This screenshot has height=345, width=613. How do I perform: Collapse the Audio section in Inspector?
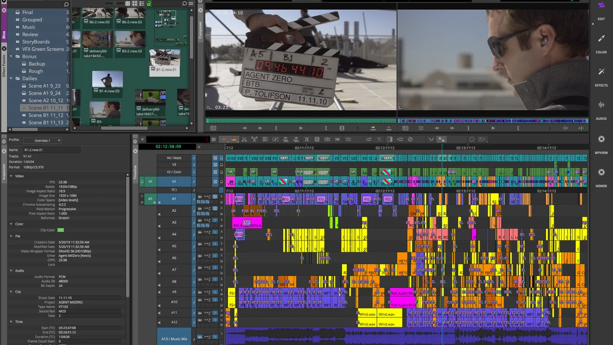point(11,270)
